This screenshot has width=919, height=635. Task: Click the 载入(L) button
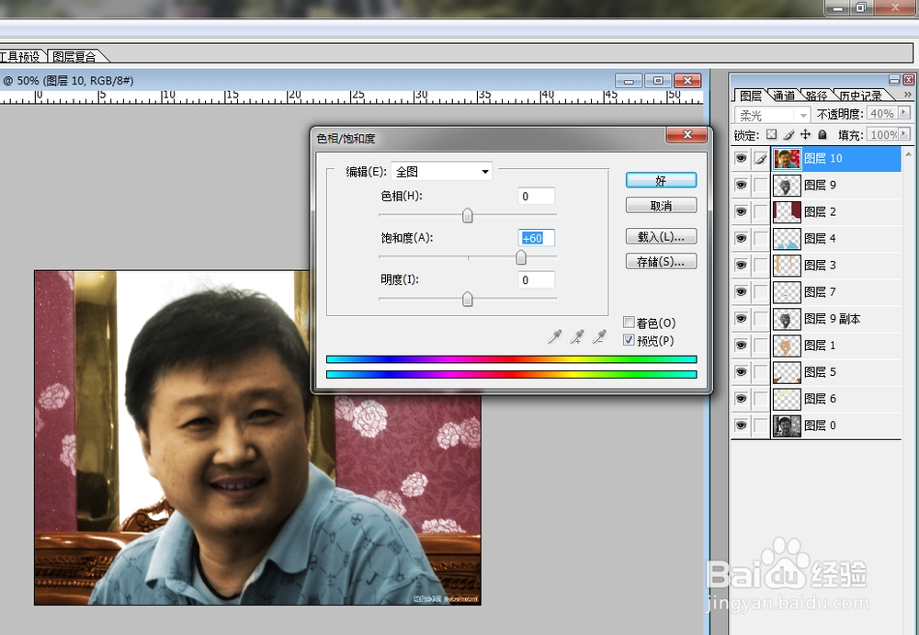661,236
